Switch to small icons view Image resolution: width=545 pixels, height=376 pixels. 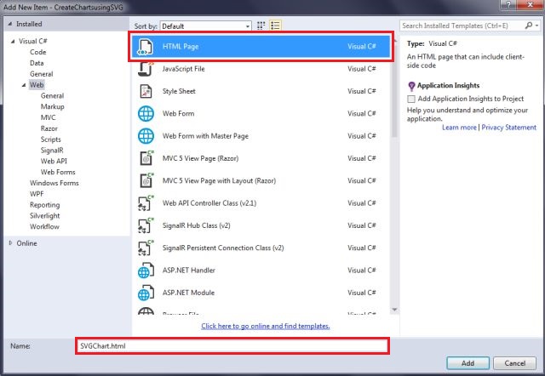click(x=261, y=26)
